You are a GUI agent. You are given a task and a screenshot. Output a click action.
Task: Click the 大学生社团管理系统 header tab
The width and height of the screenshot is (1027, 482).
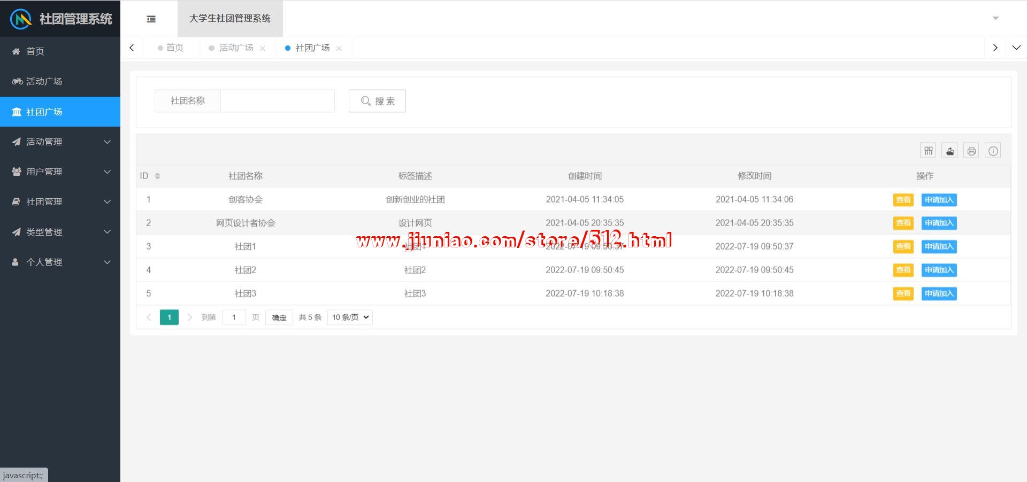230,19
